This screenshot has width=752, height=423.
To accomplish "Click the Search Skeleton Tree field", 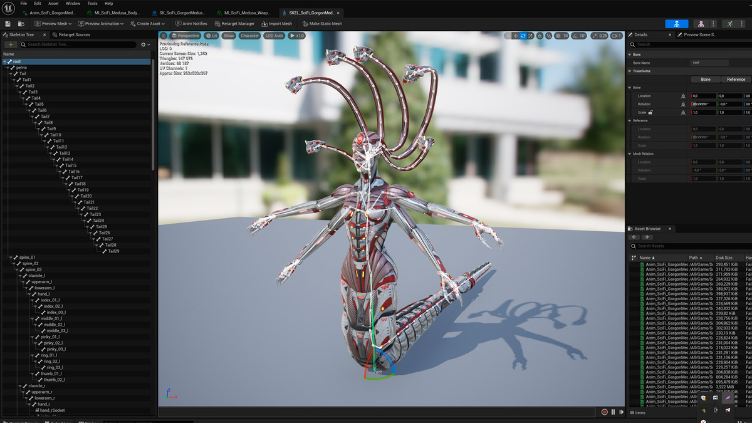I will pos(78,44).
